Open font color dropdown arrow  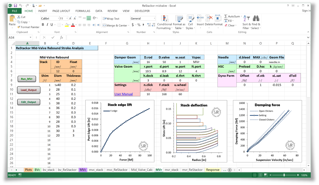[x=76, y=25]
